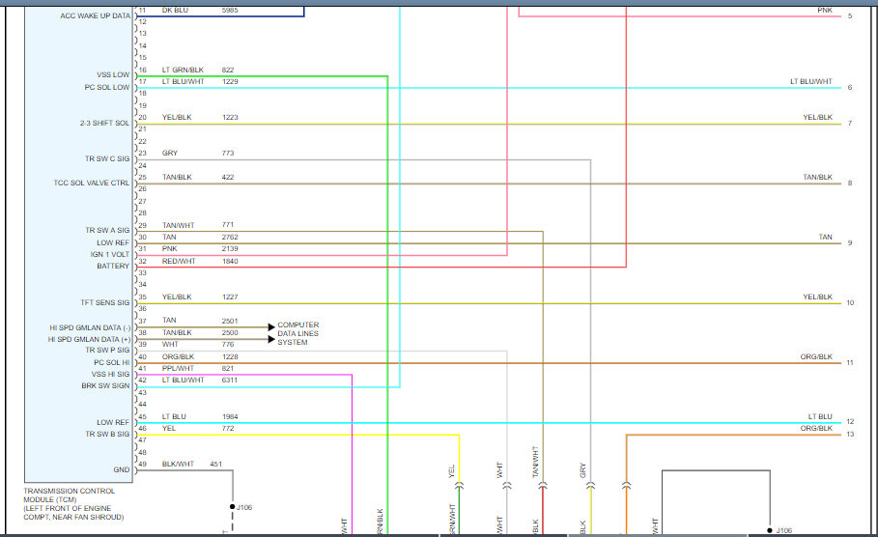Click the TR SW B SIG label
Image resolution: width=878 pixels, height=537 pixels.
point(107,434)
